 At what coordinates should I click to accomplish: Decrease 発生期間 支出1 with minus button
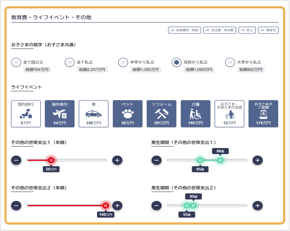coord(157,160)
